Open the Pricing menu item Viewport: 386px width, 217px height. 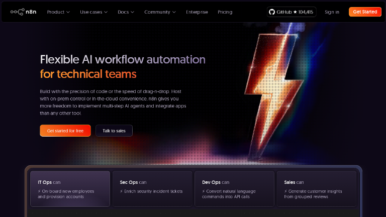pyautogui.click(x=225, y=12)
